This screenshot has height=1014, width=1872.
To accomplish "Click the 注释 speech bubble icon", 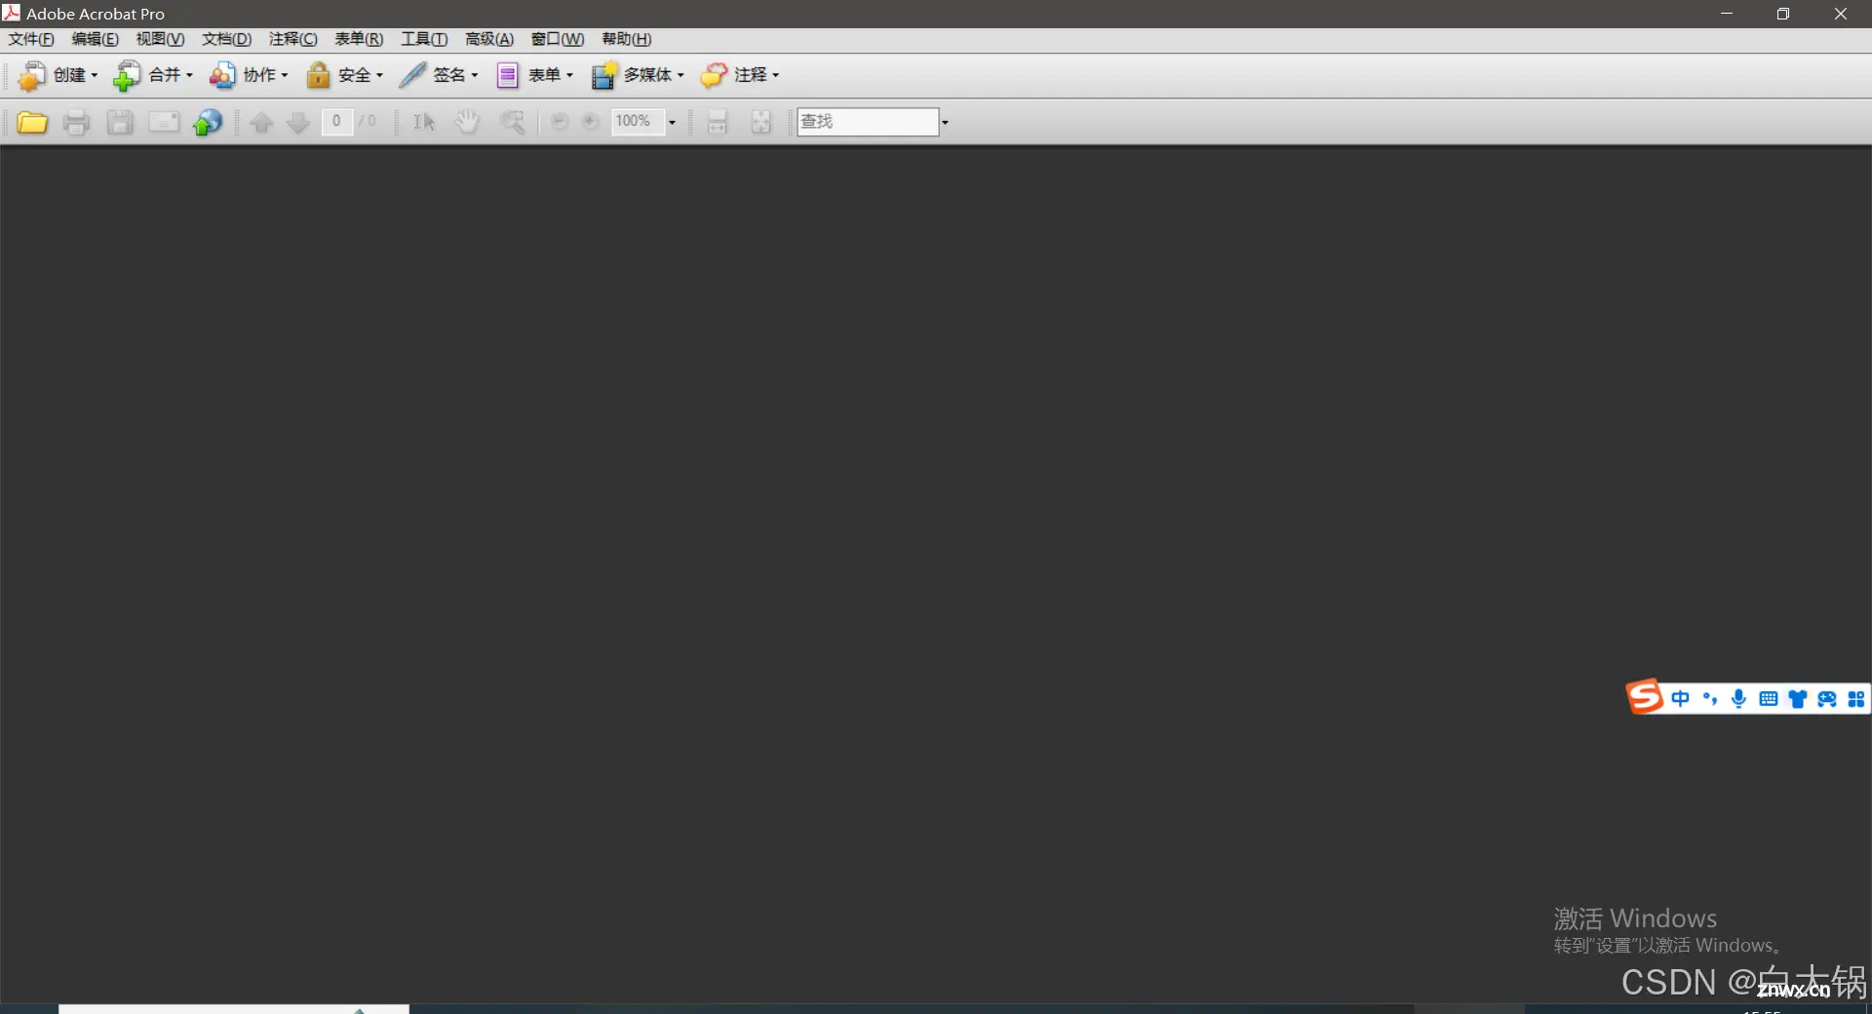I will pyautogui.click(x=714, y=75).
